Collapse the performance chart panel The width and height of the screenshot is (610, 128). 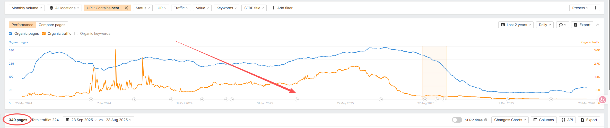click(x=598, y=25)
